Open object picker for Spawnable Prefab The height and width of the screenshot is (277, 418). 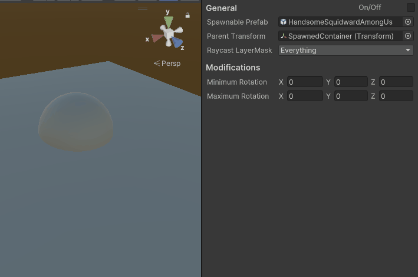click(407, 22)
